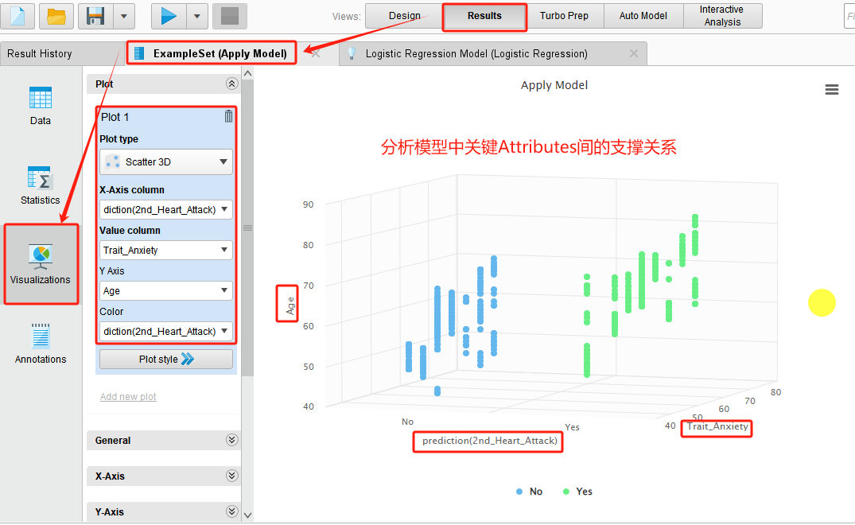Open the save options dropdown arrow
Screen dimensions: 855x525
coord(124,16)
